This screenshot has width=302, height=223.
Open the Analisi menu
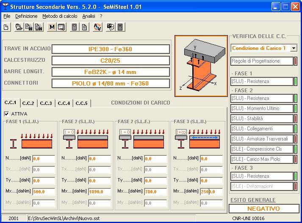pyautogui.click(x=89, y=16)
